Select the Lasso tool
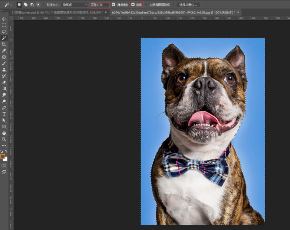 click(4, 32)
